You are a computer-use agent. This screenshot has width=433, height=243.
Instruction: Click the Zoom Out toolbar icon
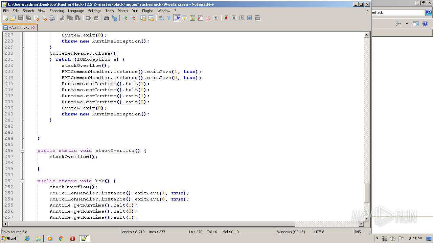[x=133, y=18]
